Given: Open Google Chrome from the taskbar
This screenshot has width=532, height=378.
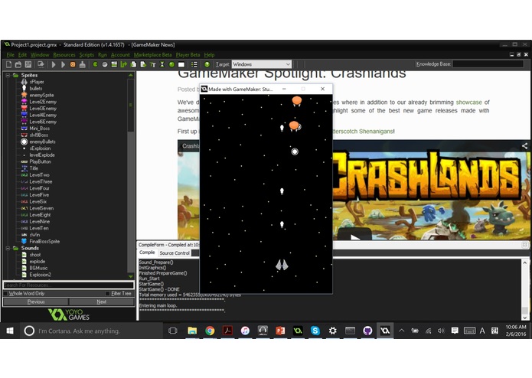Looking at the screenshot, I should coord(210,331).
